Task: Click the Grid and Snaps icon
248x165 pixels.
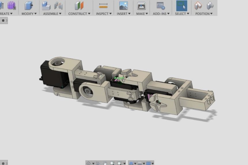Action: [x=140, y=163]
